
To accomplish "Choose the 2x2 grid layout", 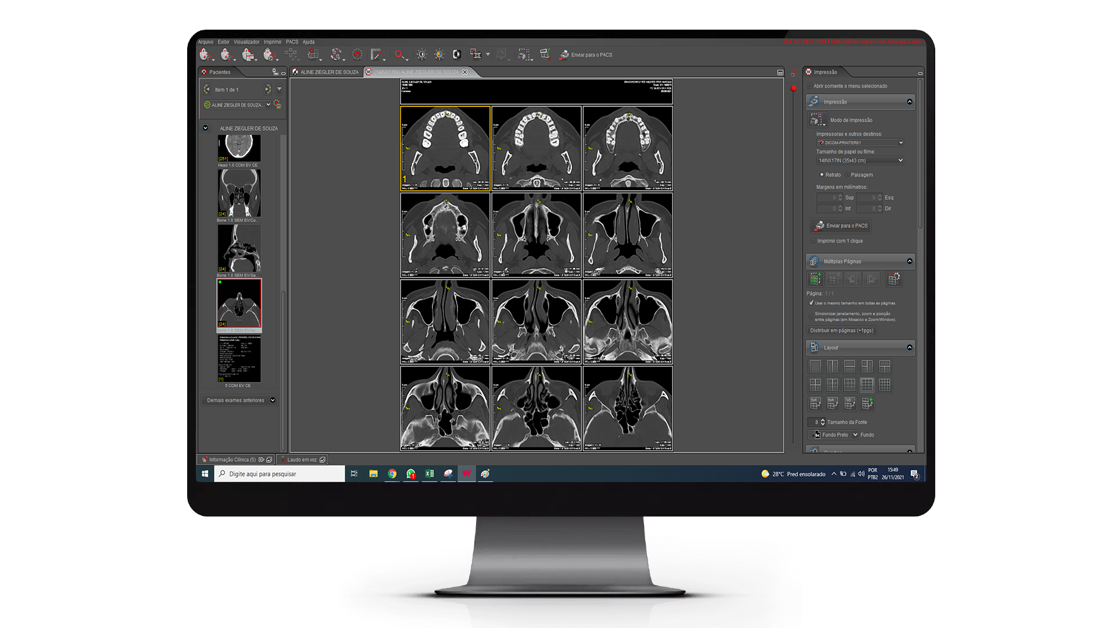I will click(815, 385).
